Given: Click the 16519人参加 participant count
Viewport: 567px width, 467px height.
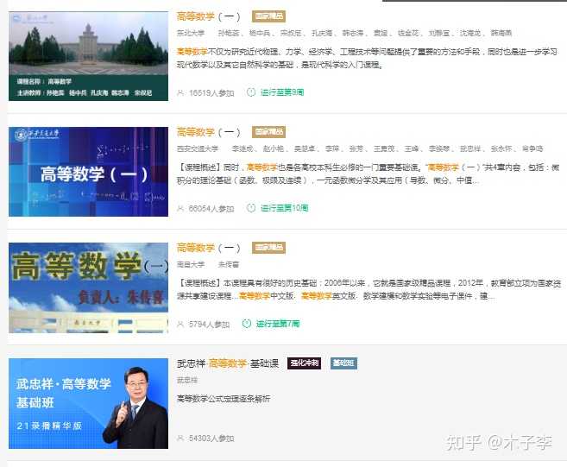Looking at the screenshot, I should click(211, 93).
